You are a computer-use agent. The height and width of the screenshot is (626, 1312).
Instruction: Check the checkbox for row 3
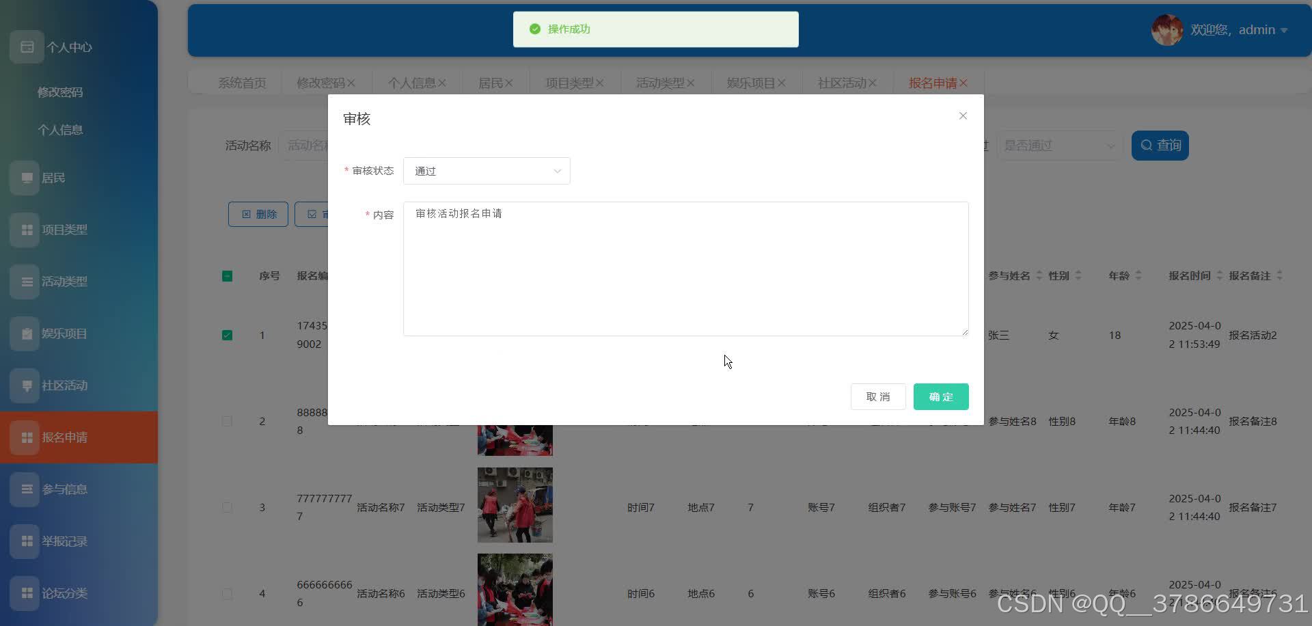[227, 507]
